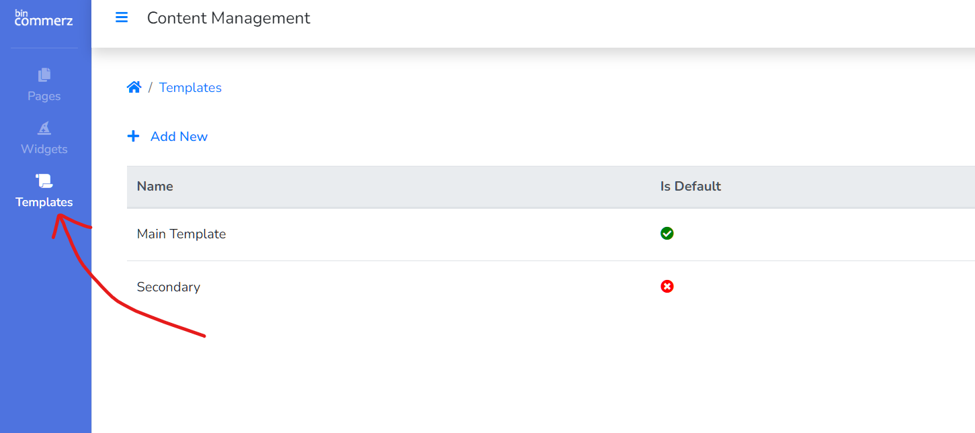Click the green check for Main Template
The width and height of the screenshot is (975, 433).
[x=667, y=234]
